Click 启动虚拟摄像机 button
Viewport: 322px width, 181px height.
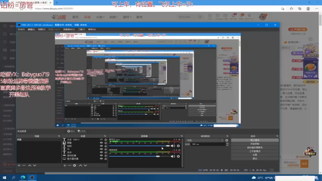click(255, 148)
